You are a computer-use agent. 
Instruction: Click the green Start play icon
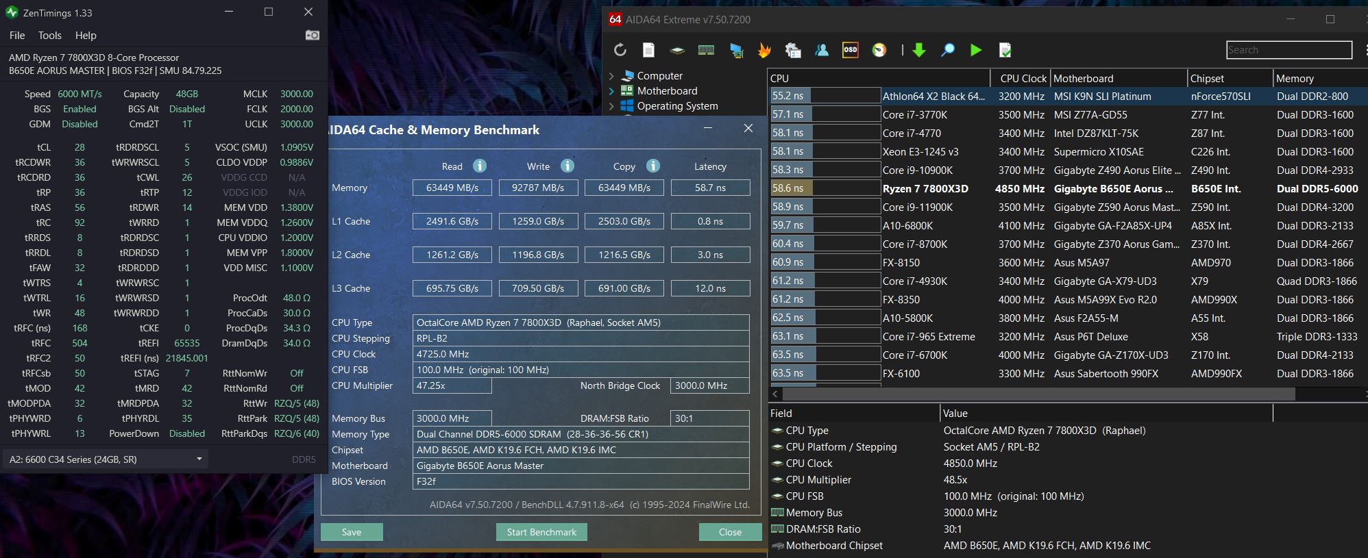(976, 50)
